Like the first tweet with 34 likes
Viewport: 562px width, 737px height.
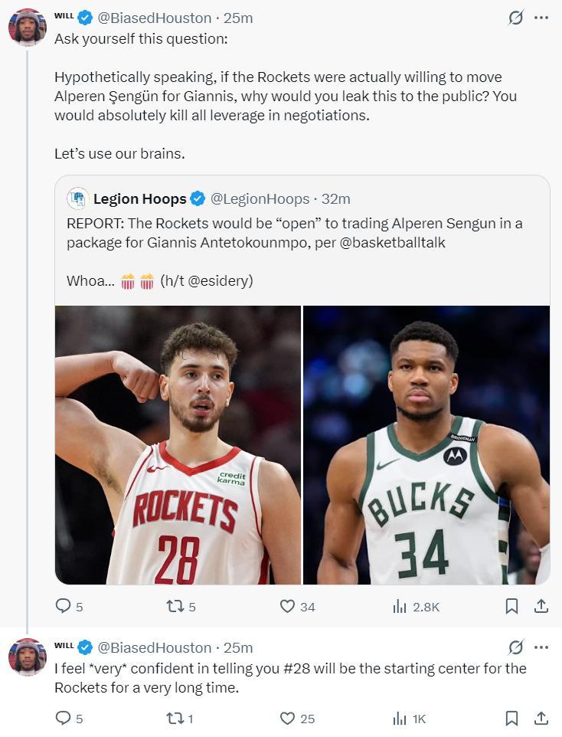coord(287,606)
